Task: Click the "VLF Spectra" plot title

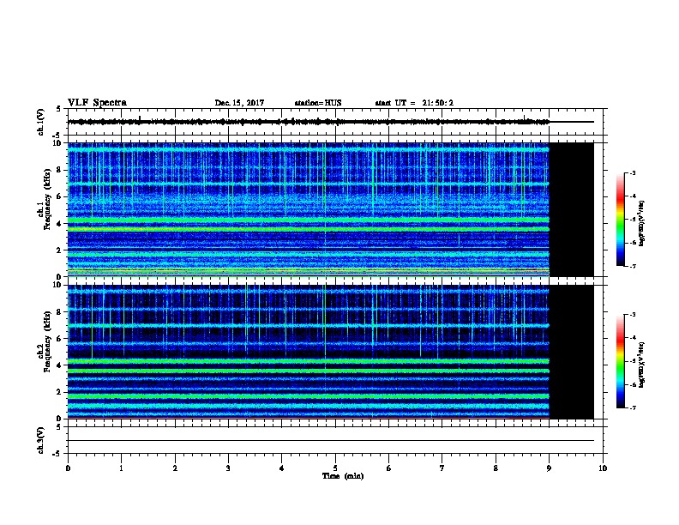Action: [97, 103]
